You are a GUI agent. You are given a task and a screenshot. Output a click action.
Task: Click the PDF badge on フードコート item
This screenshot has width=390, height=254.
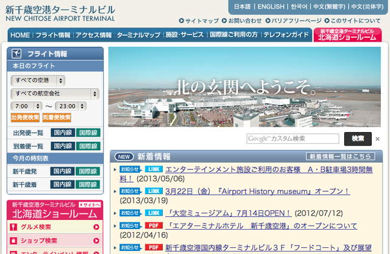(x=154, y=247)
